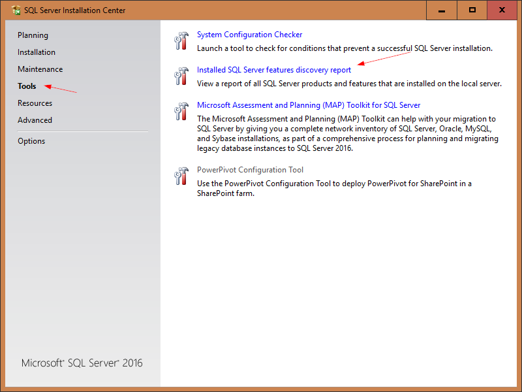Switch to the Installation section
This screenshot has height=392, width=522.
(37, 52)
